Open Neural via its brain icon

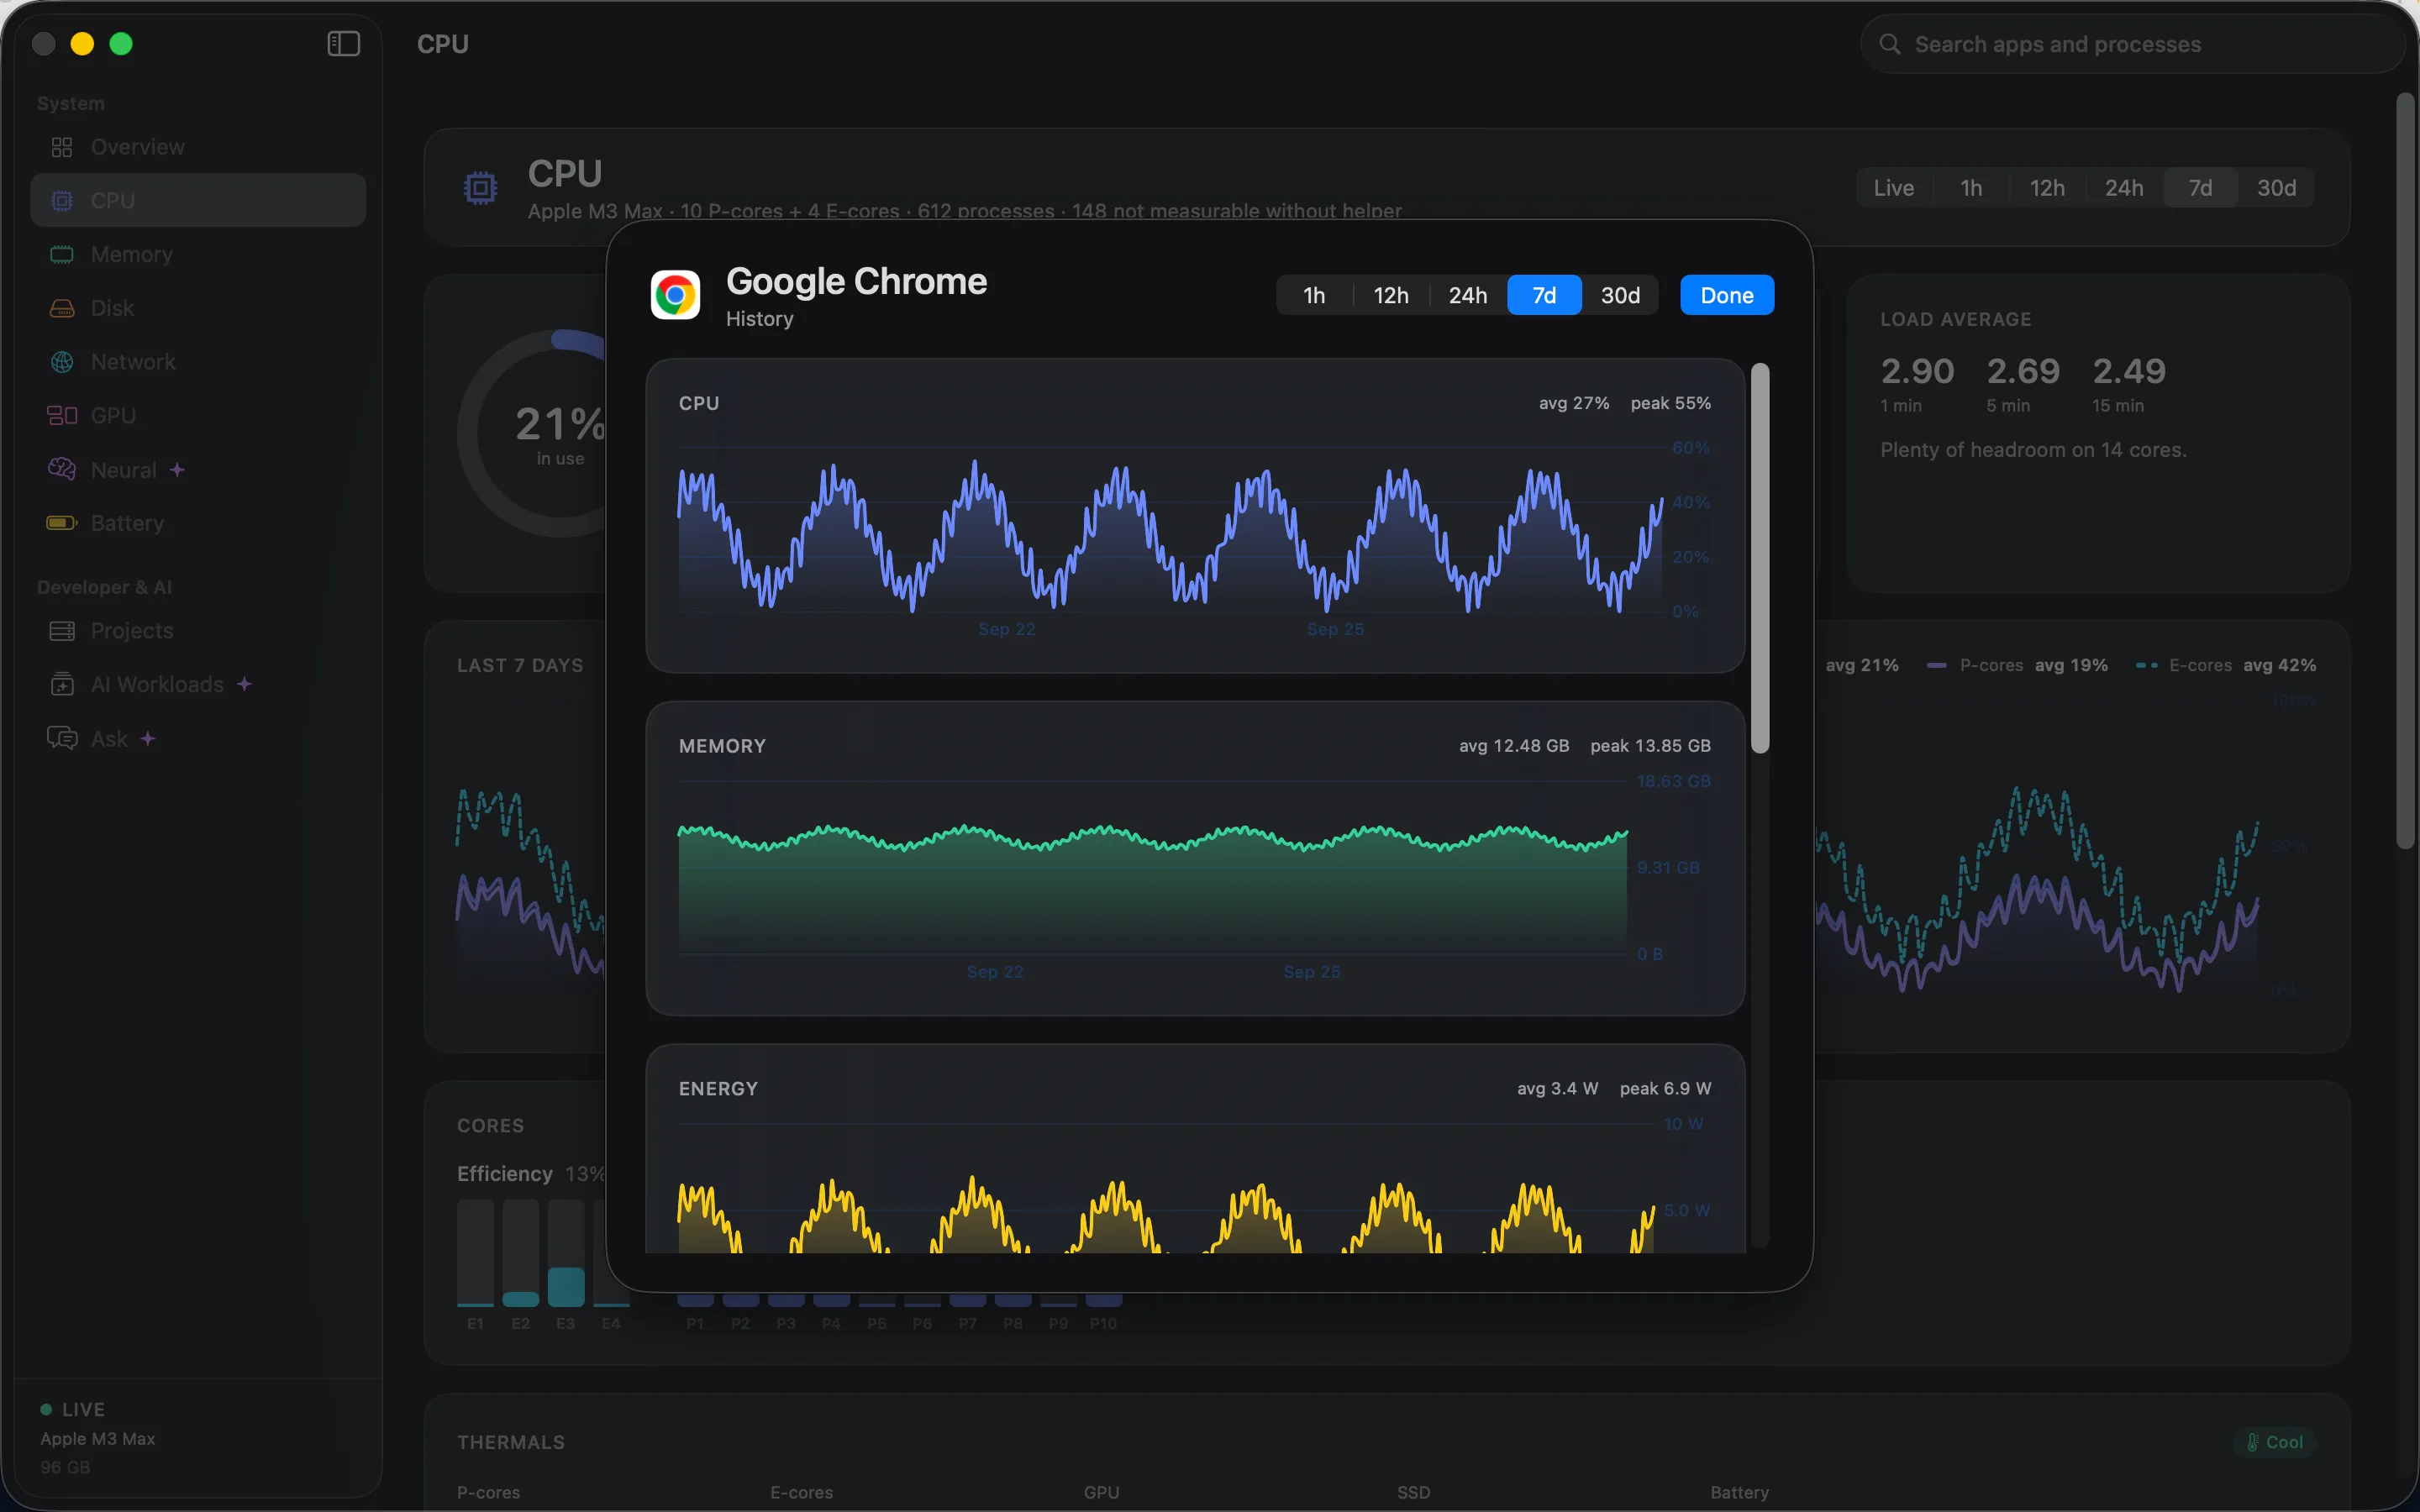click(62, 470)
